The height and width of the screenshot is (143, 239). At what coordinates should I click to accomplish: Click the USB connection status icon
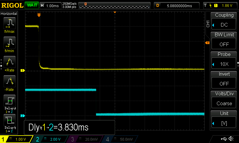pos(224,139)
